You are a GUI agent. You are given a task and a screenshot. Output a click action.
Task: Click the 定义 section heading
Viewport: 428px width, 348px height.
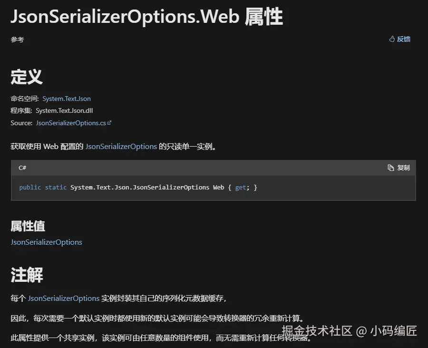27,77
